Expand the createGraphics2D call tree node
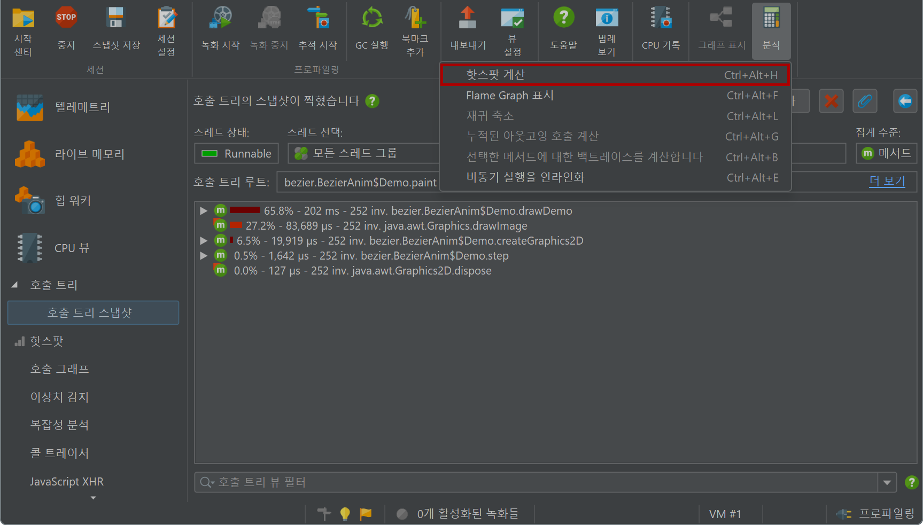Image resolution: width=923 pixels, height=525 pixels. coord(204,241)
